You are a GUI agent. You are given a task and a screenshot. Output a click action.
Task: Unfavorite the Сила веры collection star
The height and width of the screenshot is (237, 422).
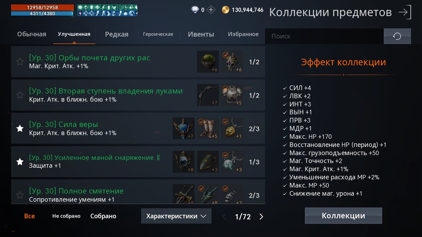tap(20, 128)
